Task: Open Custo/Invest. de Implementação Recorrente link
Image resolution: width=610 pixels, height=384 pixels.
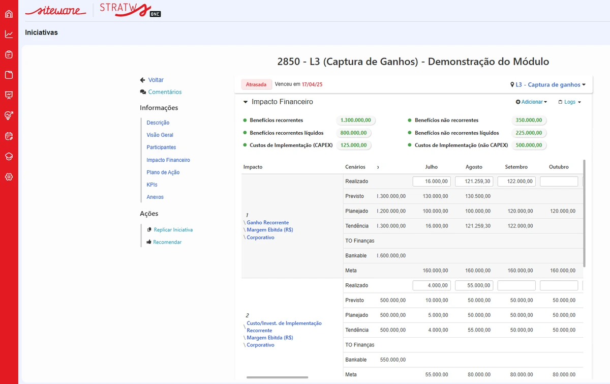Action: click(x=284, y=327)
